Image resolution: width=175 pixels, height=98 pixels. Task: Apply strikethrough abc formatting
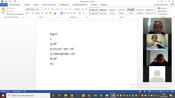[37, 13]
